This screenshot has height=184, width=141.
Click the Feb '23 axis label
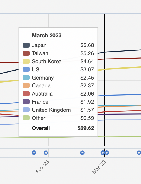click(x=42, y=167)
